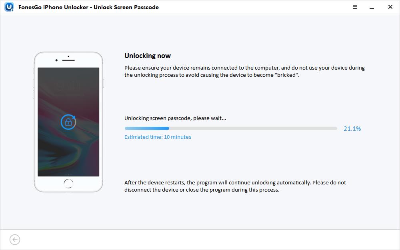This screenshot has width=400, height=250.
Task: Click the '21.1%' progress percentage label
Action: (352, 128)
